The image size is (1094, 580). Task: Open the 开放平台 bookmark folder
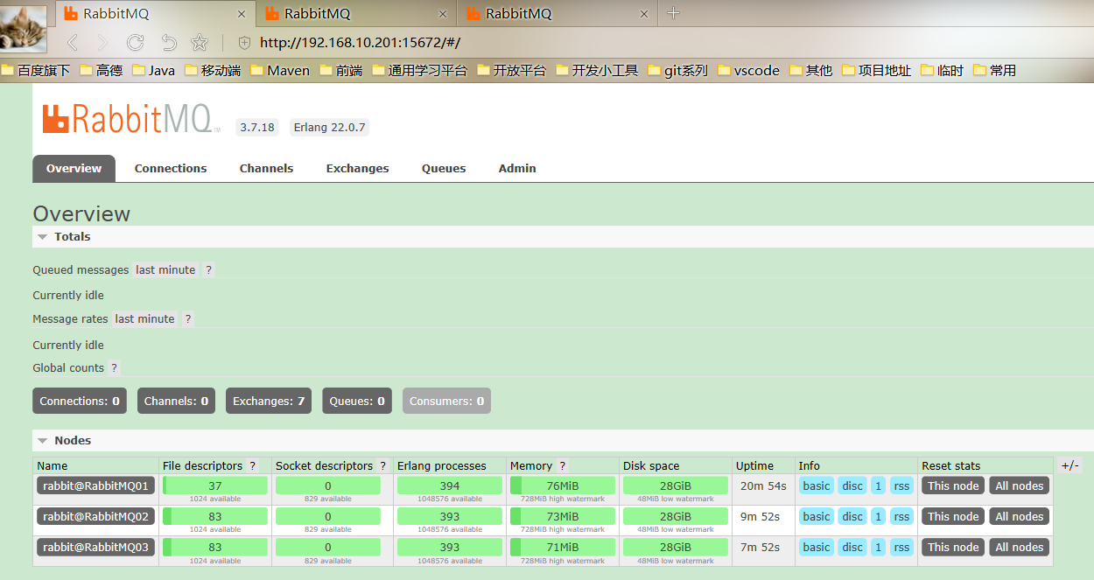[512, 71]
